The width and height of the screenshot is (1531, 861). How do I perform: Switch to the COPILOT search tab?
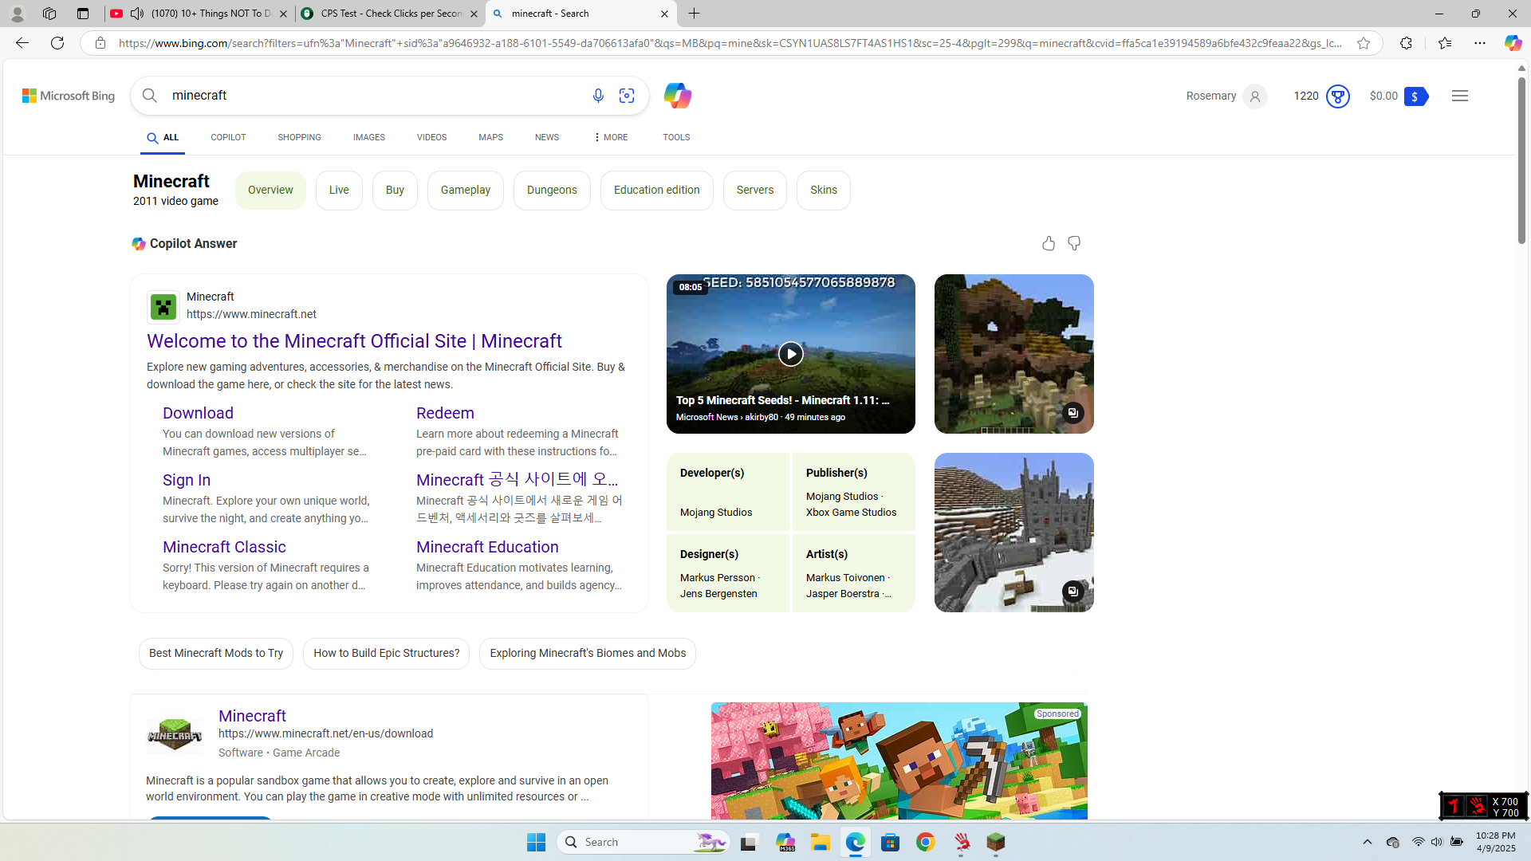coord(228,138)
